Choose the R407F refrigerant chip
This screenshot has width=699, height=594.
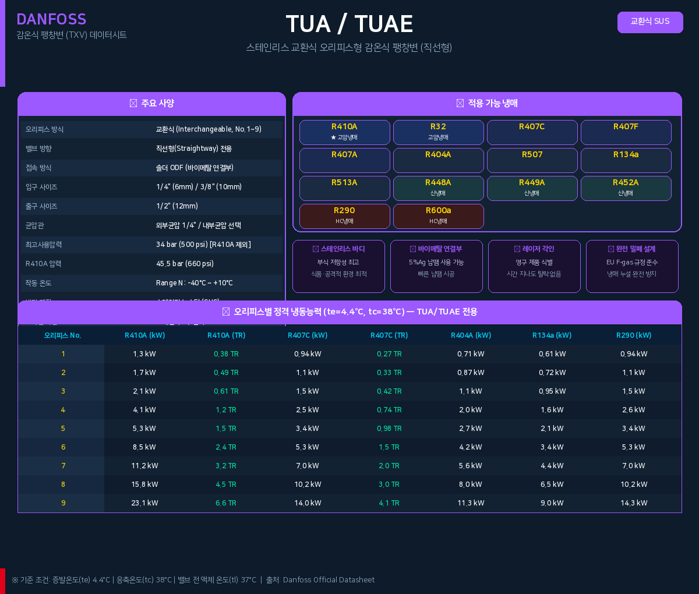click(x=626, y=132)
